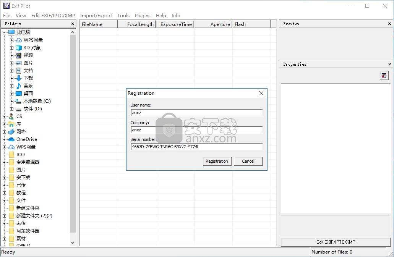Sort by Aperture column header
394x257 pixels.
click(x=213, y=24)
